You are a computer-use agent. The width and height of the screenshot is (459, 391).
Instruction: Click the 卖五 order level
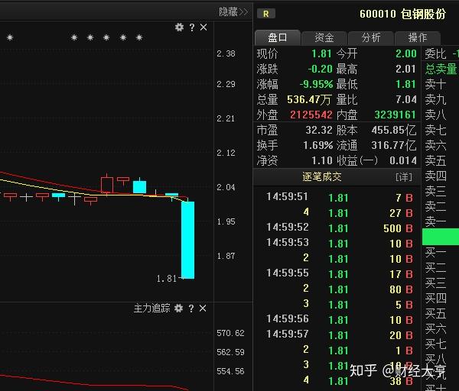pos(435,160)
